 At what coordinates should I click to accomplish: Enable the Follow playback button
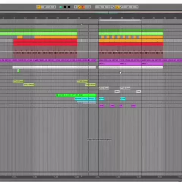[39, 7]
